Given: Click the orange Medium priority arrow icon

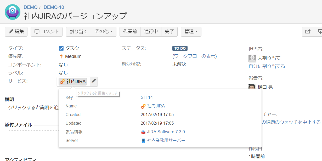Looking at the screenshot, I should point(61,56).
